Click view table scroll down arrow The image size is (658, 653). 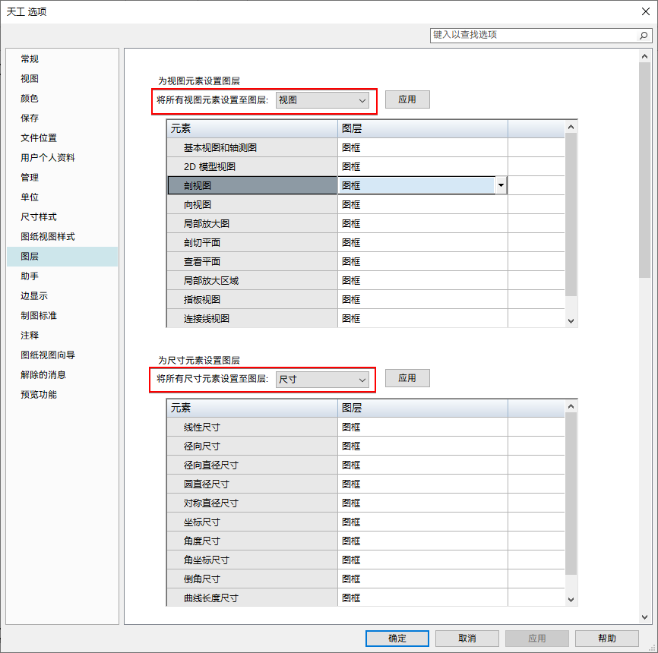571,321
